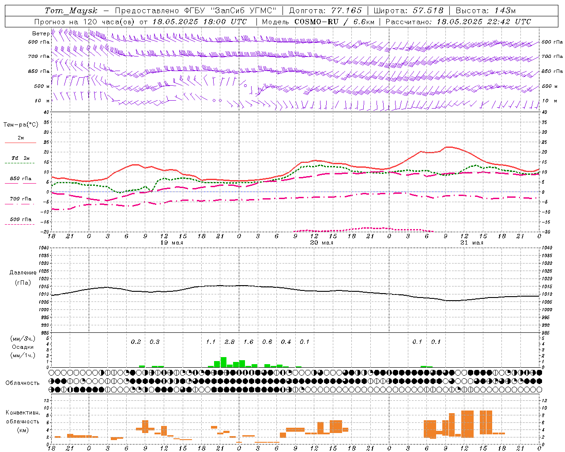Screen dimensions: 565x452
Task: Click the 0.2 precipitation amount
Action: coord(136,342)
